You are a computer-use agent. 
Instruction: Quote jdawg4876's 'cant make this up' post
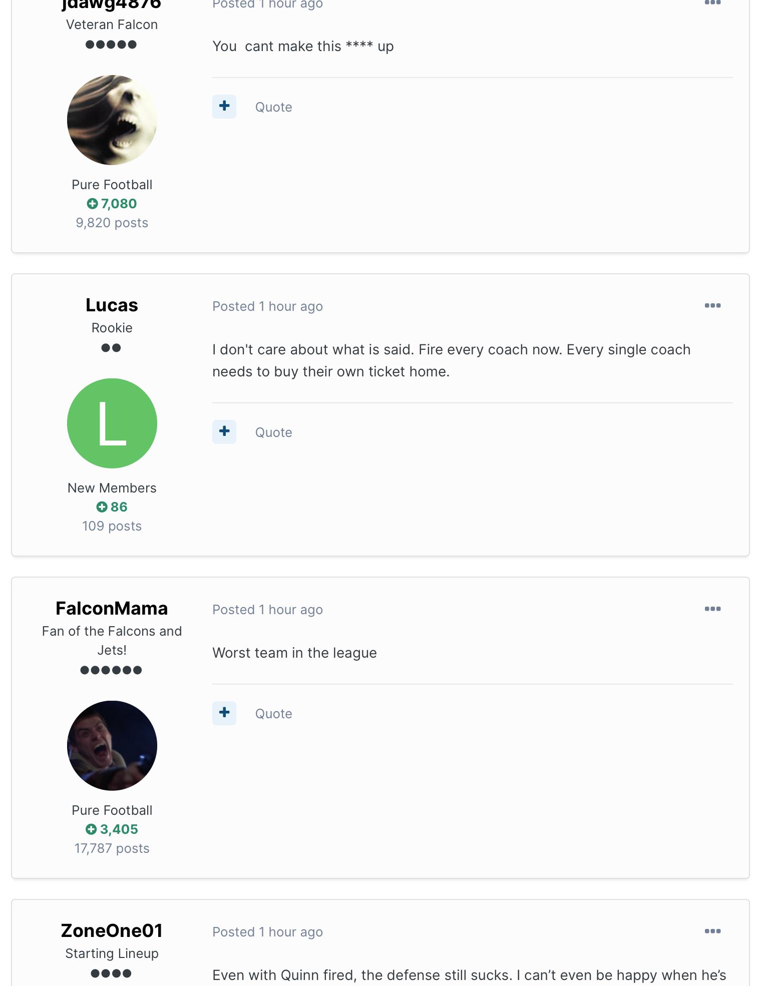(x=273, y=107)
